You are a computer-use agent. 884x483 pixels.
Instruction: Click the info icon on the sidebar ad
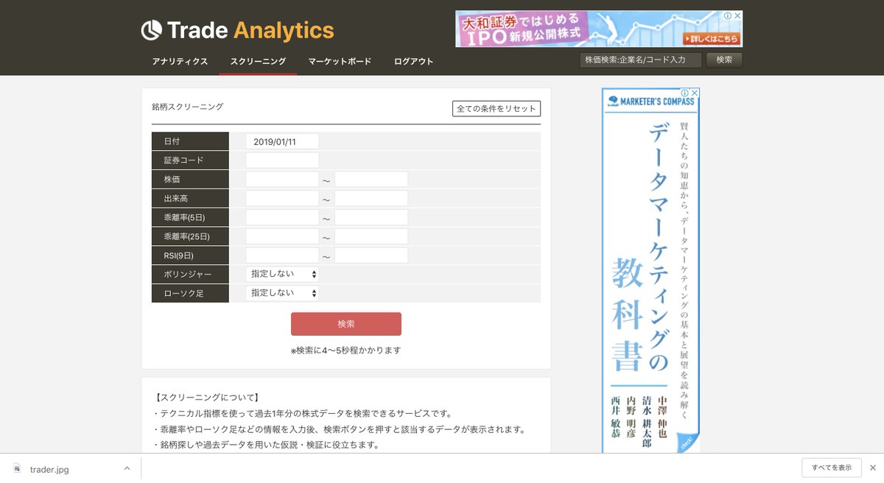click(x=685, y=91)
